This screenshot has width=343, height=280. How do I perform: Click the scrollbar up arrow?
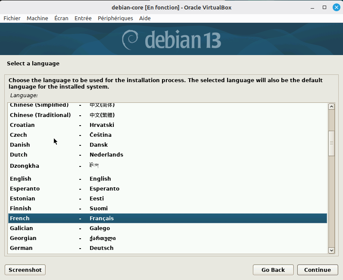tap(331, 107)
